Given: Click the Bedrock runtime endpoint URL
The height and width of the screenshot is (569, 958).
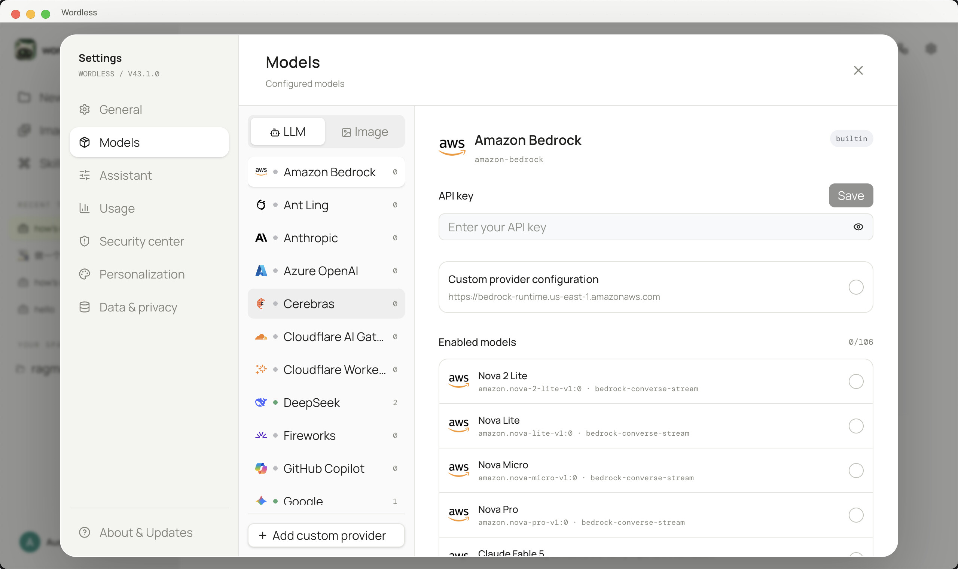Looking at the screenshot, I should 554,297.
